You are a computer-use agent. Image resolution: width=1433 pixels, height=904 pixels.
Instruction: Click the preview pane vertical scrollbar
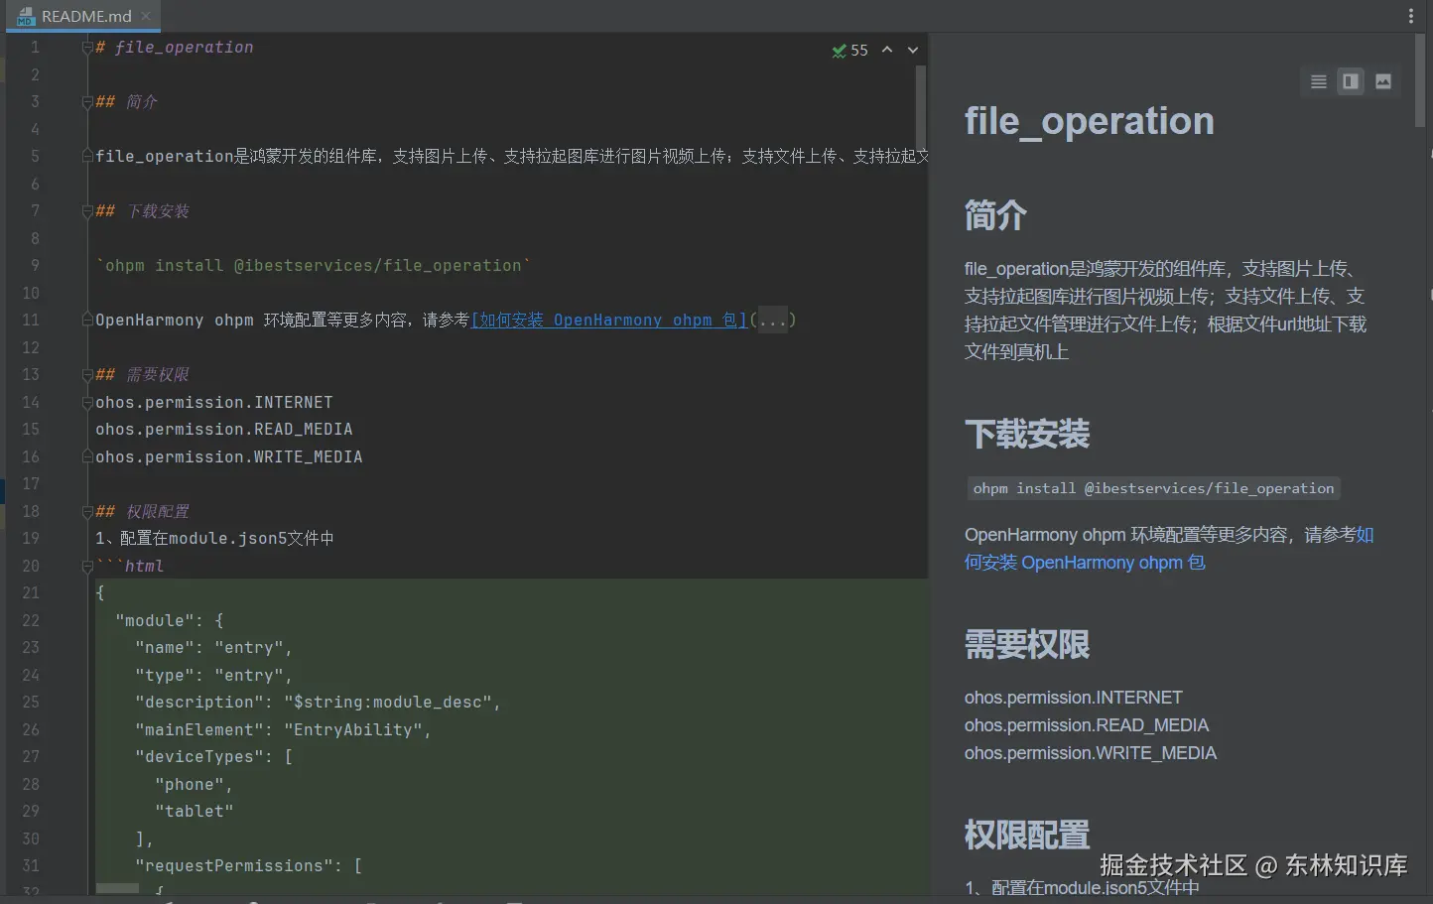tap(1421, 79)
